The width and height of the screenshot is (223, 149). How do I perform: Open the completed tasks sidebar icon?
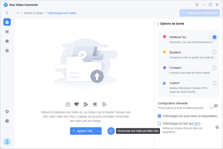(7, 51)
